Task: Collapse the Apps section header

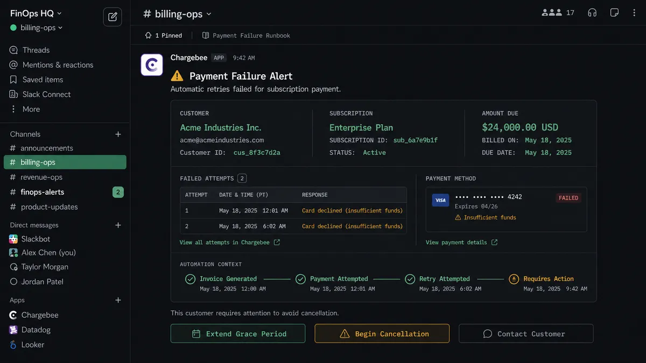Action: (x=17, y=300)
